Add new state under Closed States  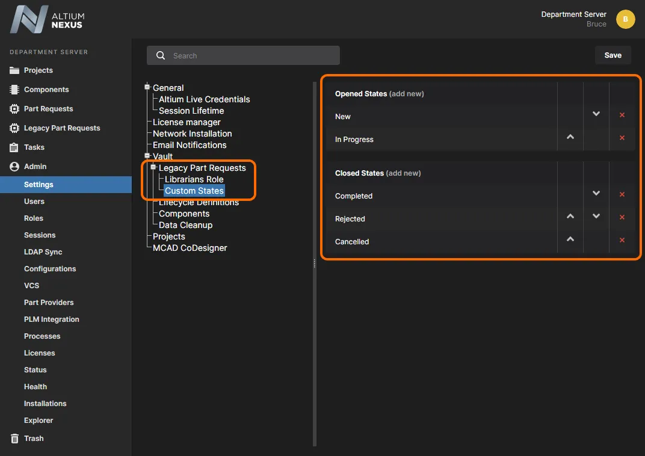coord(403,173)
